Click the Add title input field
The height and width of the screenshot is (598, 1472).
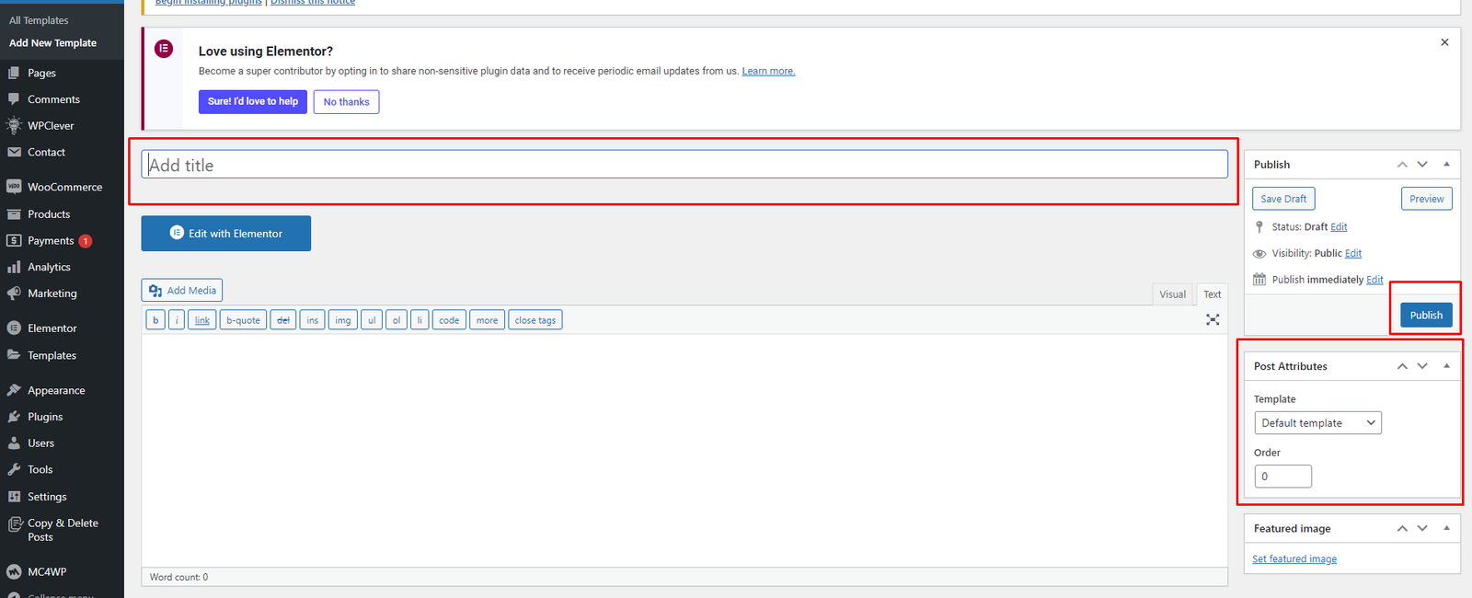[x=684, y=166]
